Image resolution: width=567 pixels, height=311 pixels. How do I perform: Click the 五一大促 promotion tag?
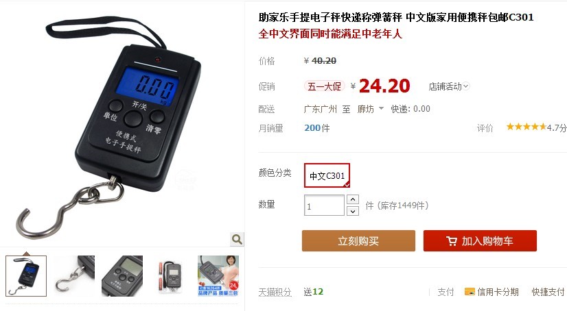coord(325,86)
